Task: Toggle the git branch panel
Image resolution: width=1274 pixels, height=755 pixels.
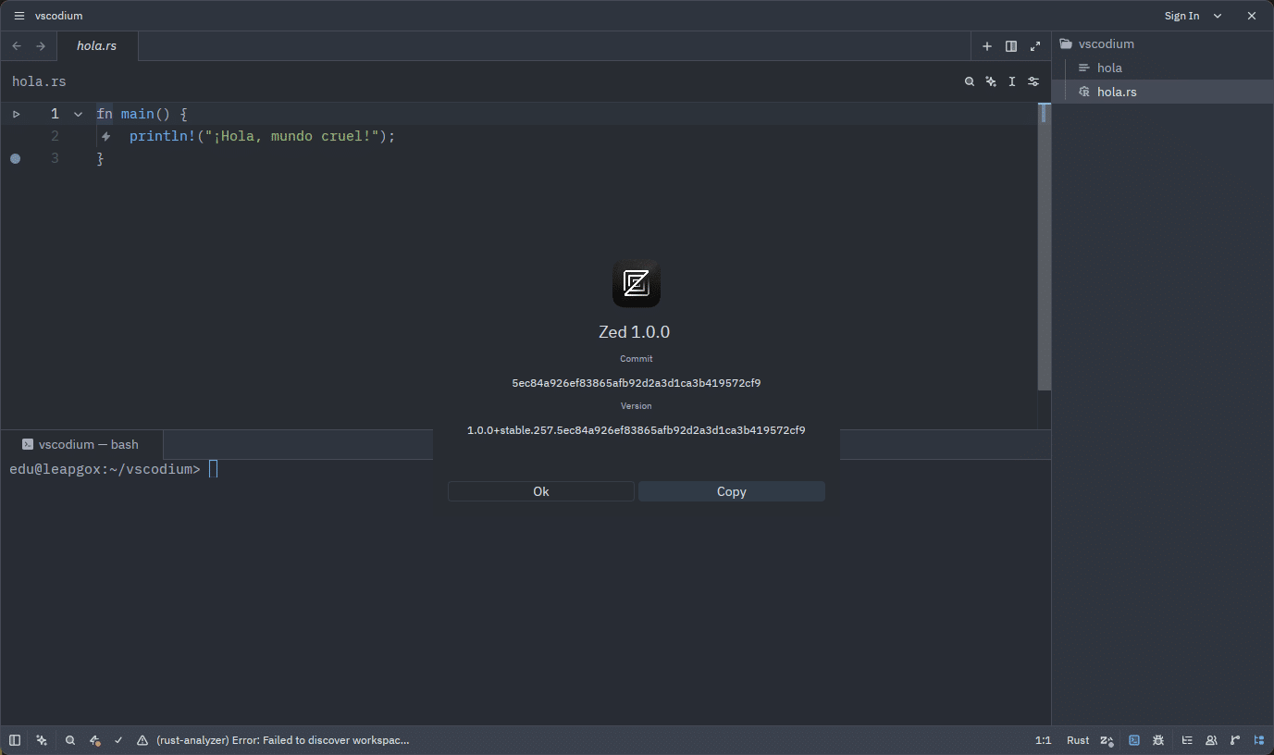Action: pyautogui.click(x=1235, y=740)
